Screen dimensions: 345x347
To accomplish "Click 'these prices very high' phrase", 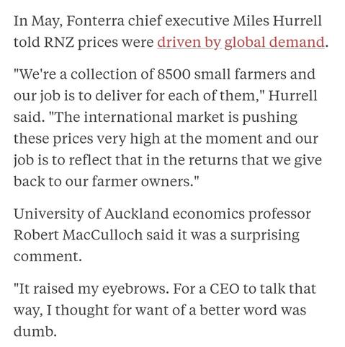I will [x=86, y=139].
